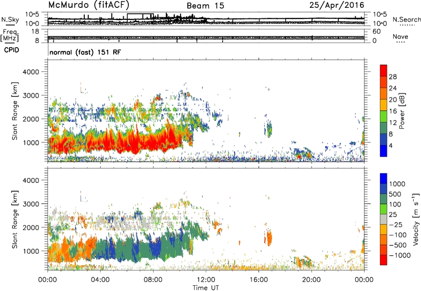The height and width of the screenshot is (291, 421).
Task: Click the "10^5" label left of noise panel
Action: click(32, 14)
